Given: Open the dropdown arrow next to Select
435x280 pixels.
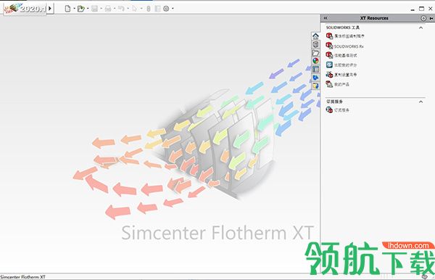Looking at the screenshot, I should (x=141, y=9).
